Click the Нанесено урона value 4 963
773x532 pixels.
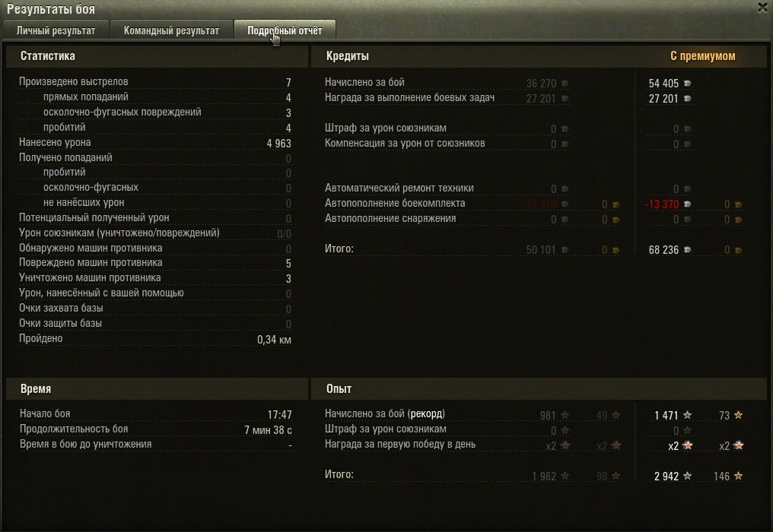pyautogui.click(x=278, y=144)
